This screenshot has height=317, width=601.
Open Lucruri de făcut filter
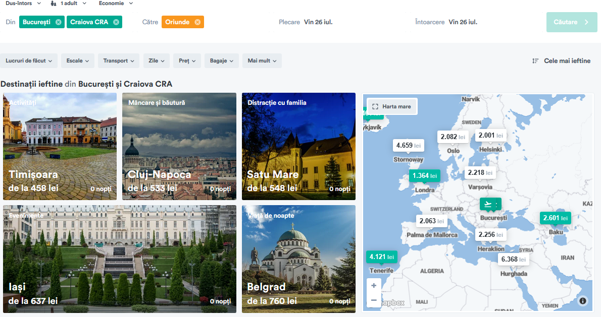click(x=29, y=61)
